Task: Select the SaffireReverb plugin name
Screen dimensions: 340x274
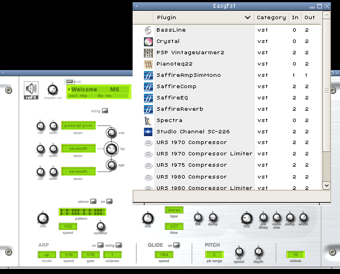Action: tap(180, 109)
